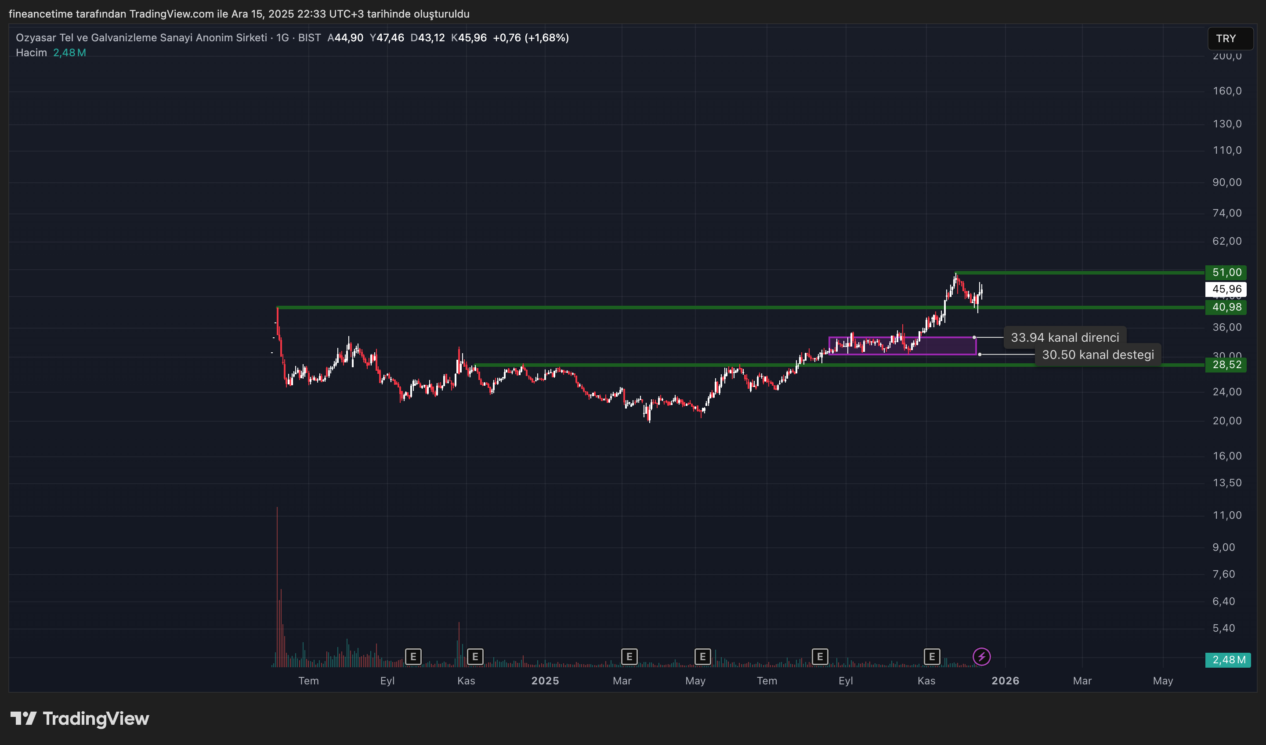The width and height of the screenshot is (1266, 745).
Task: Click the 51,00 green price label
Action: click(x=1225, y=272)
